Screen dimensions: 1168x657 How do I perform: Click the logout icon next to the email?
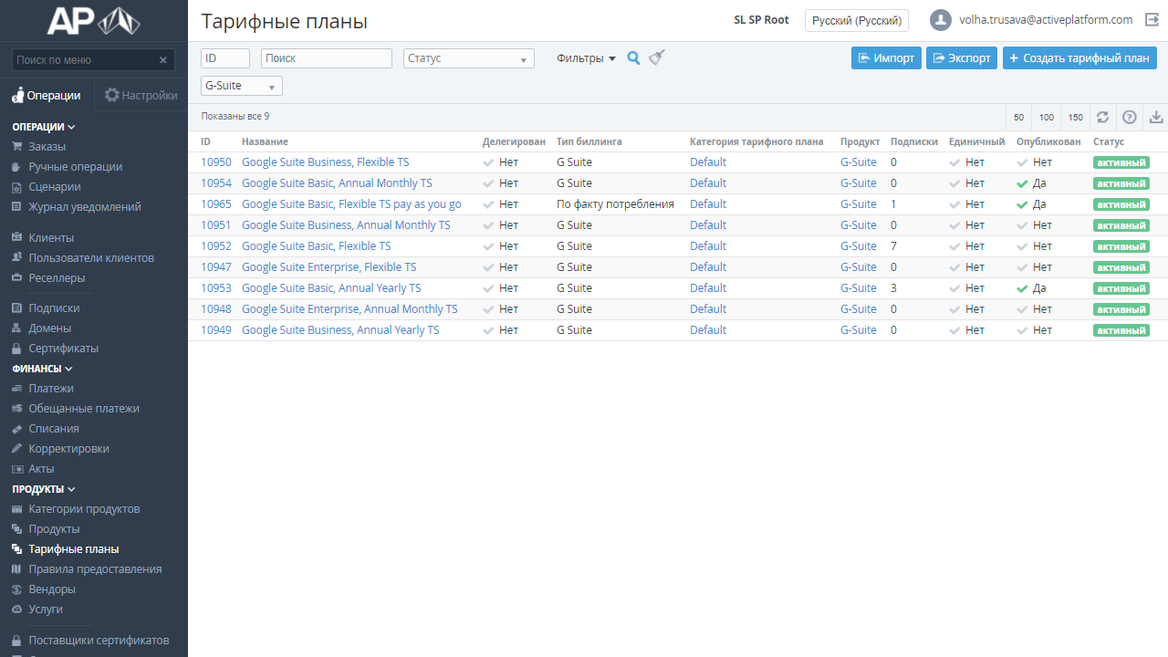point(1152,20)
